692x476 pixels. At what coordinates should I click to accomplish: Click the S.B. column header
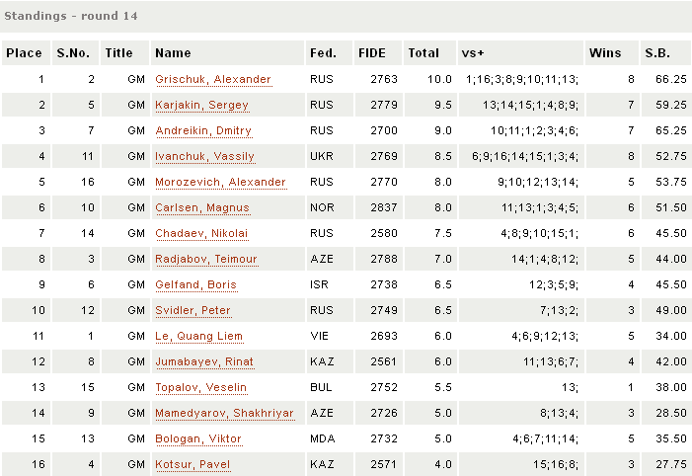(656, 53)
